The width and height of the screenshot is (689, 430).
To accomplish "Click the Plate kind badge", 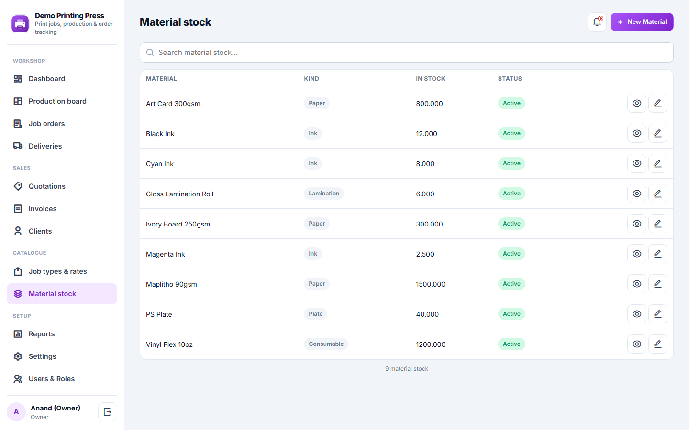I will [x=316, y=314].
